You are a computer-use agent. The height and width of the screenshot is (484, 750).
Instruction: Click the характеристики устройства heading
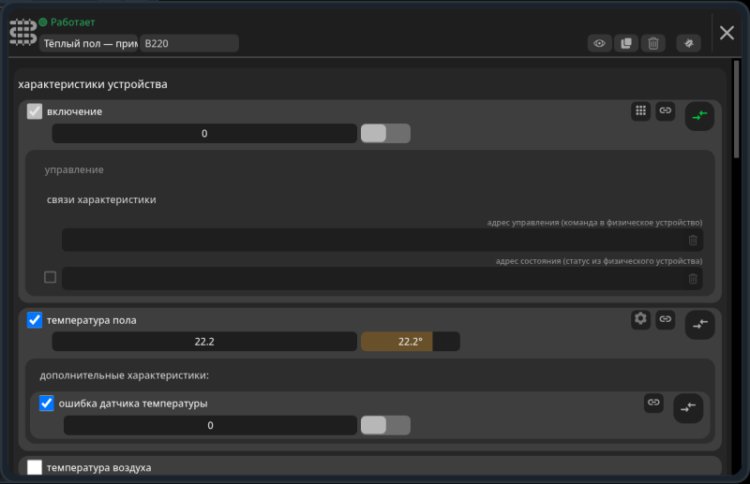click(x=93, y=84)
